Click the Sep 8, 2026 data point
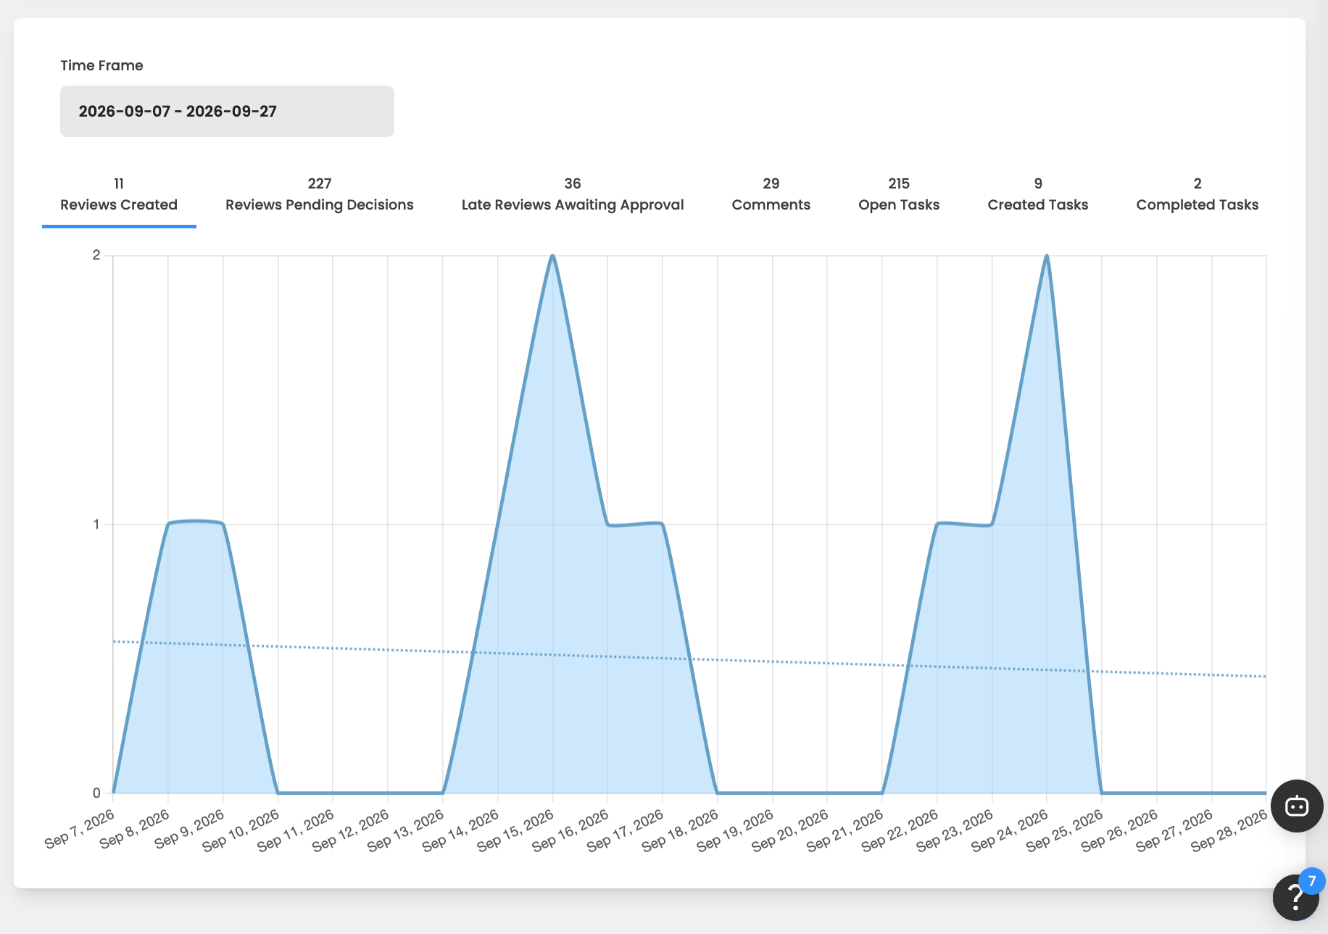This screenshot has width=1328, height=934. tap(168, 524)
